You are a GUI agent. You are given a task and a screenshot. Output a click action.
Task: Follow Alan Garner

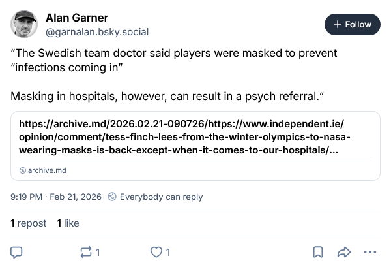pos(352,24)
